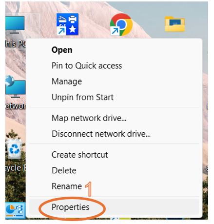This screenshot has width=214, height=224.
Task: Click the Network icon label text
Action: click(x=16, y=106)
